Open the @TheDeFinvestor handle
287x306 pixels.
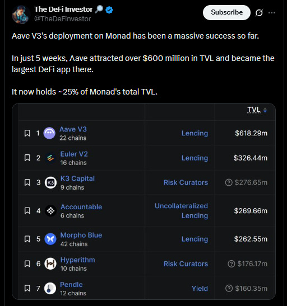tap(63, 19)
